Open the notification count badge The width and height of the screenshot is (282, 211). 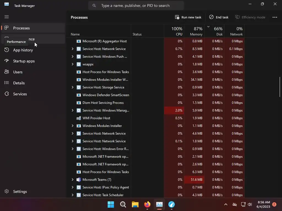click(274, 204)
